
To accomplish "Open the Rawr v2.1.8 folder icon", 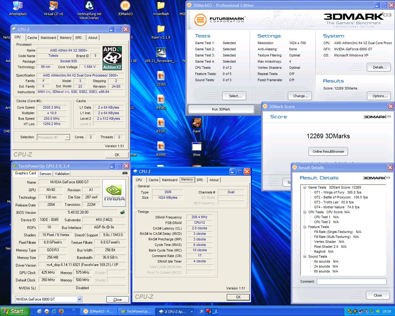I will click(x=161, y=32).
